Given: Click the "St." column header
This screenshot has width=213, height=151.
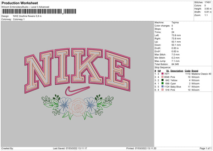Looking at the screenshot, I should (x=168, y=71).
